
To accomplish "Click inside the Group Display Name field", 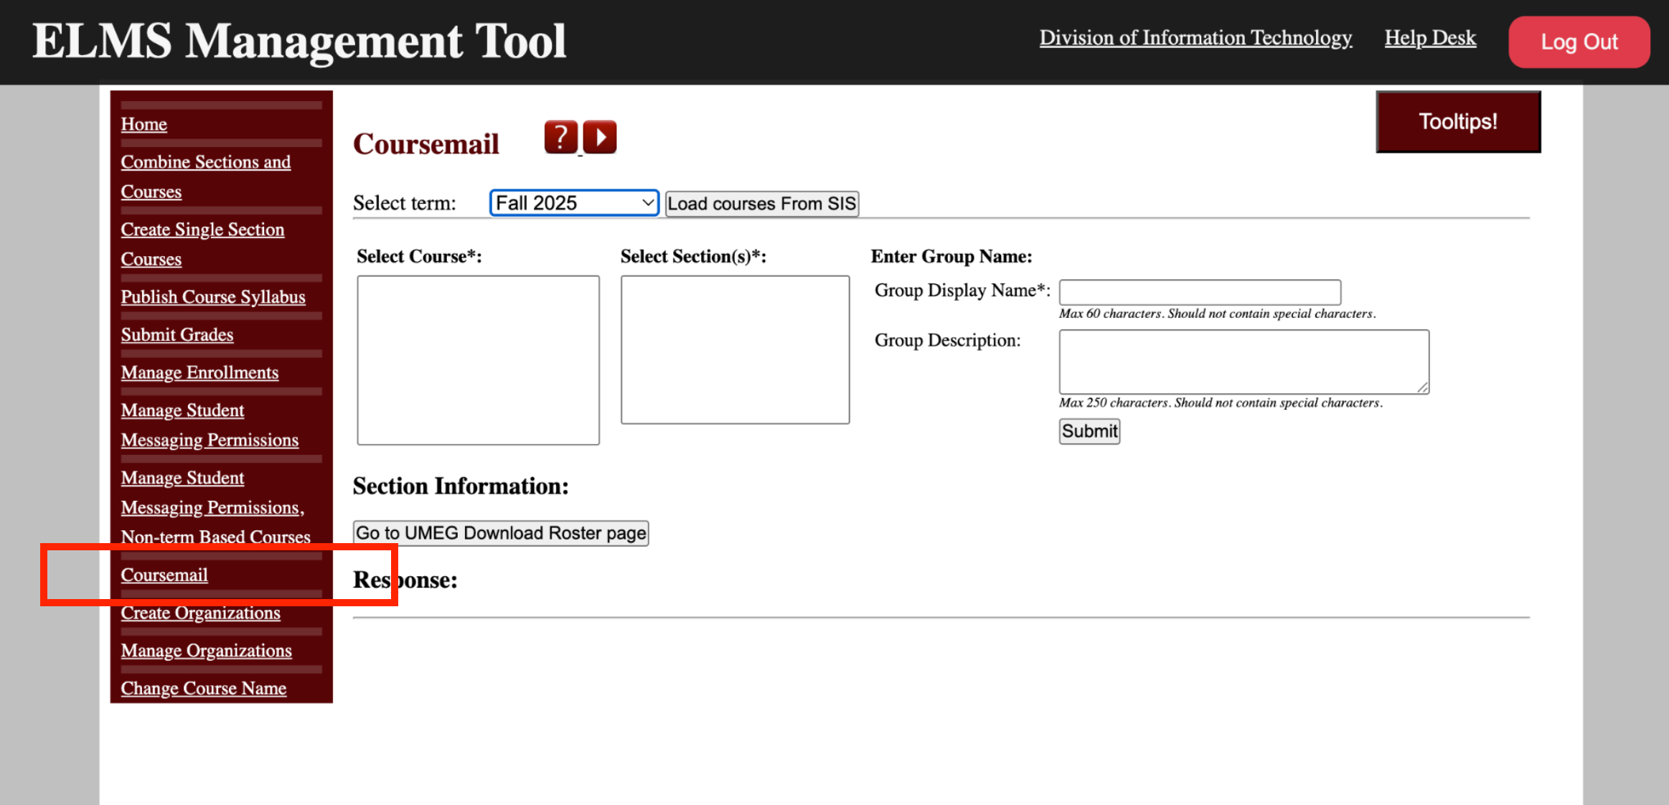I will point(1199,291).
